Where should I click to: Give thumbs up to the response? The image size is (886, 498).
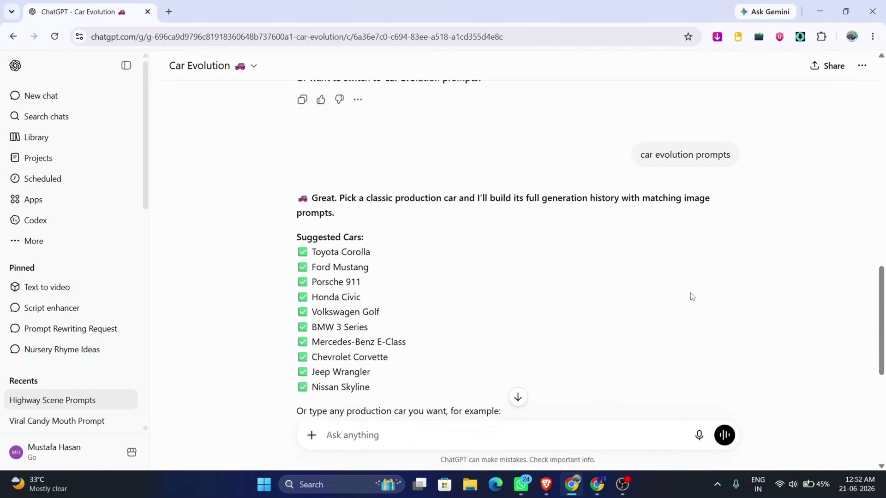click(x=321, y=100)
